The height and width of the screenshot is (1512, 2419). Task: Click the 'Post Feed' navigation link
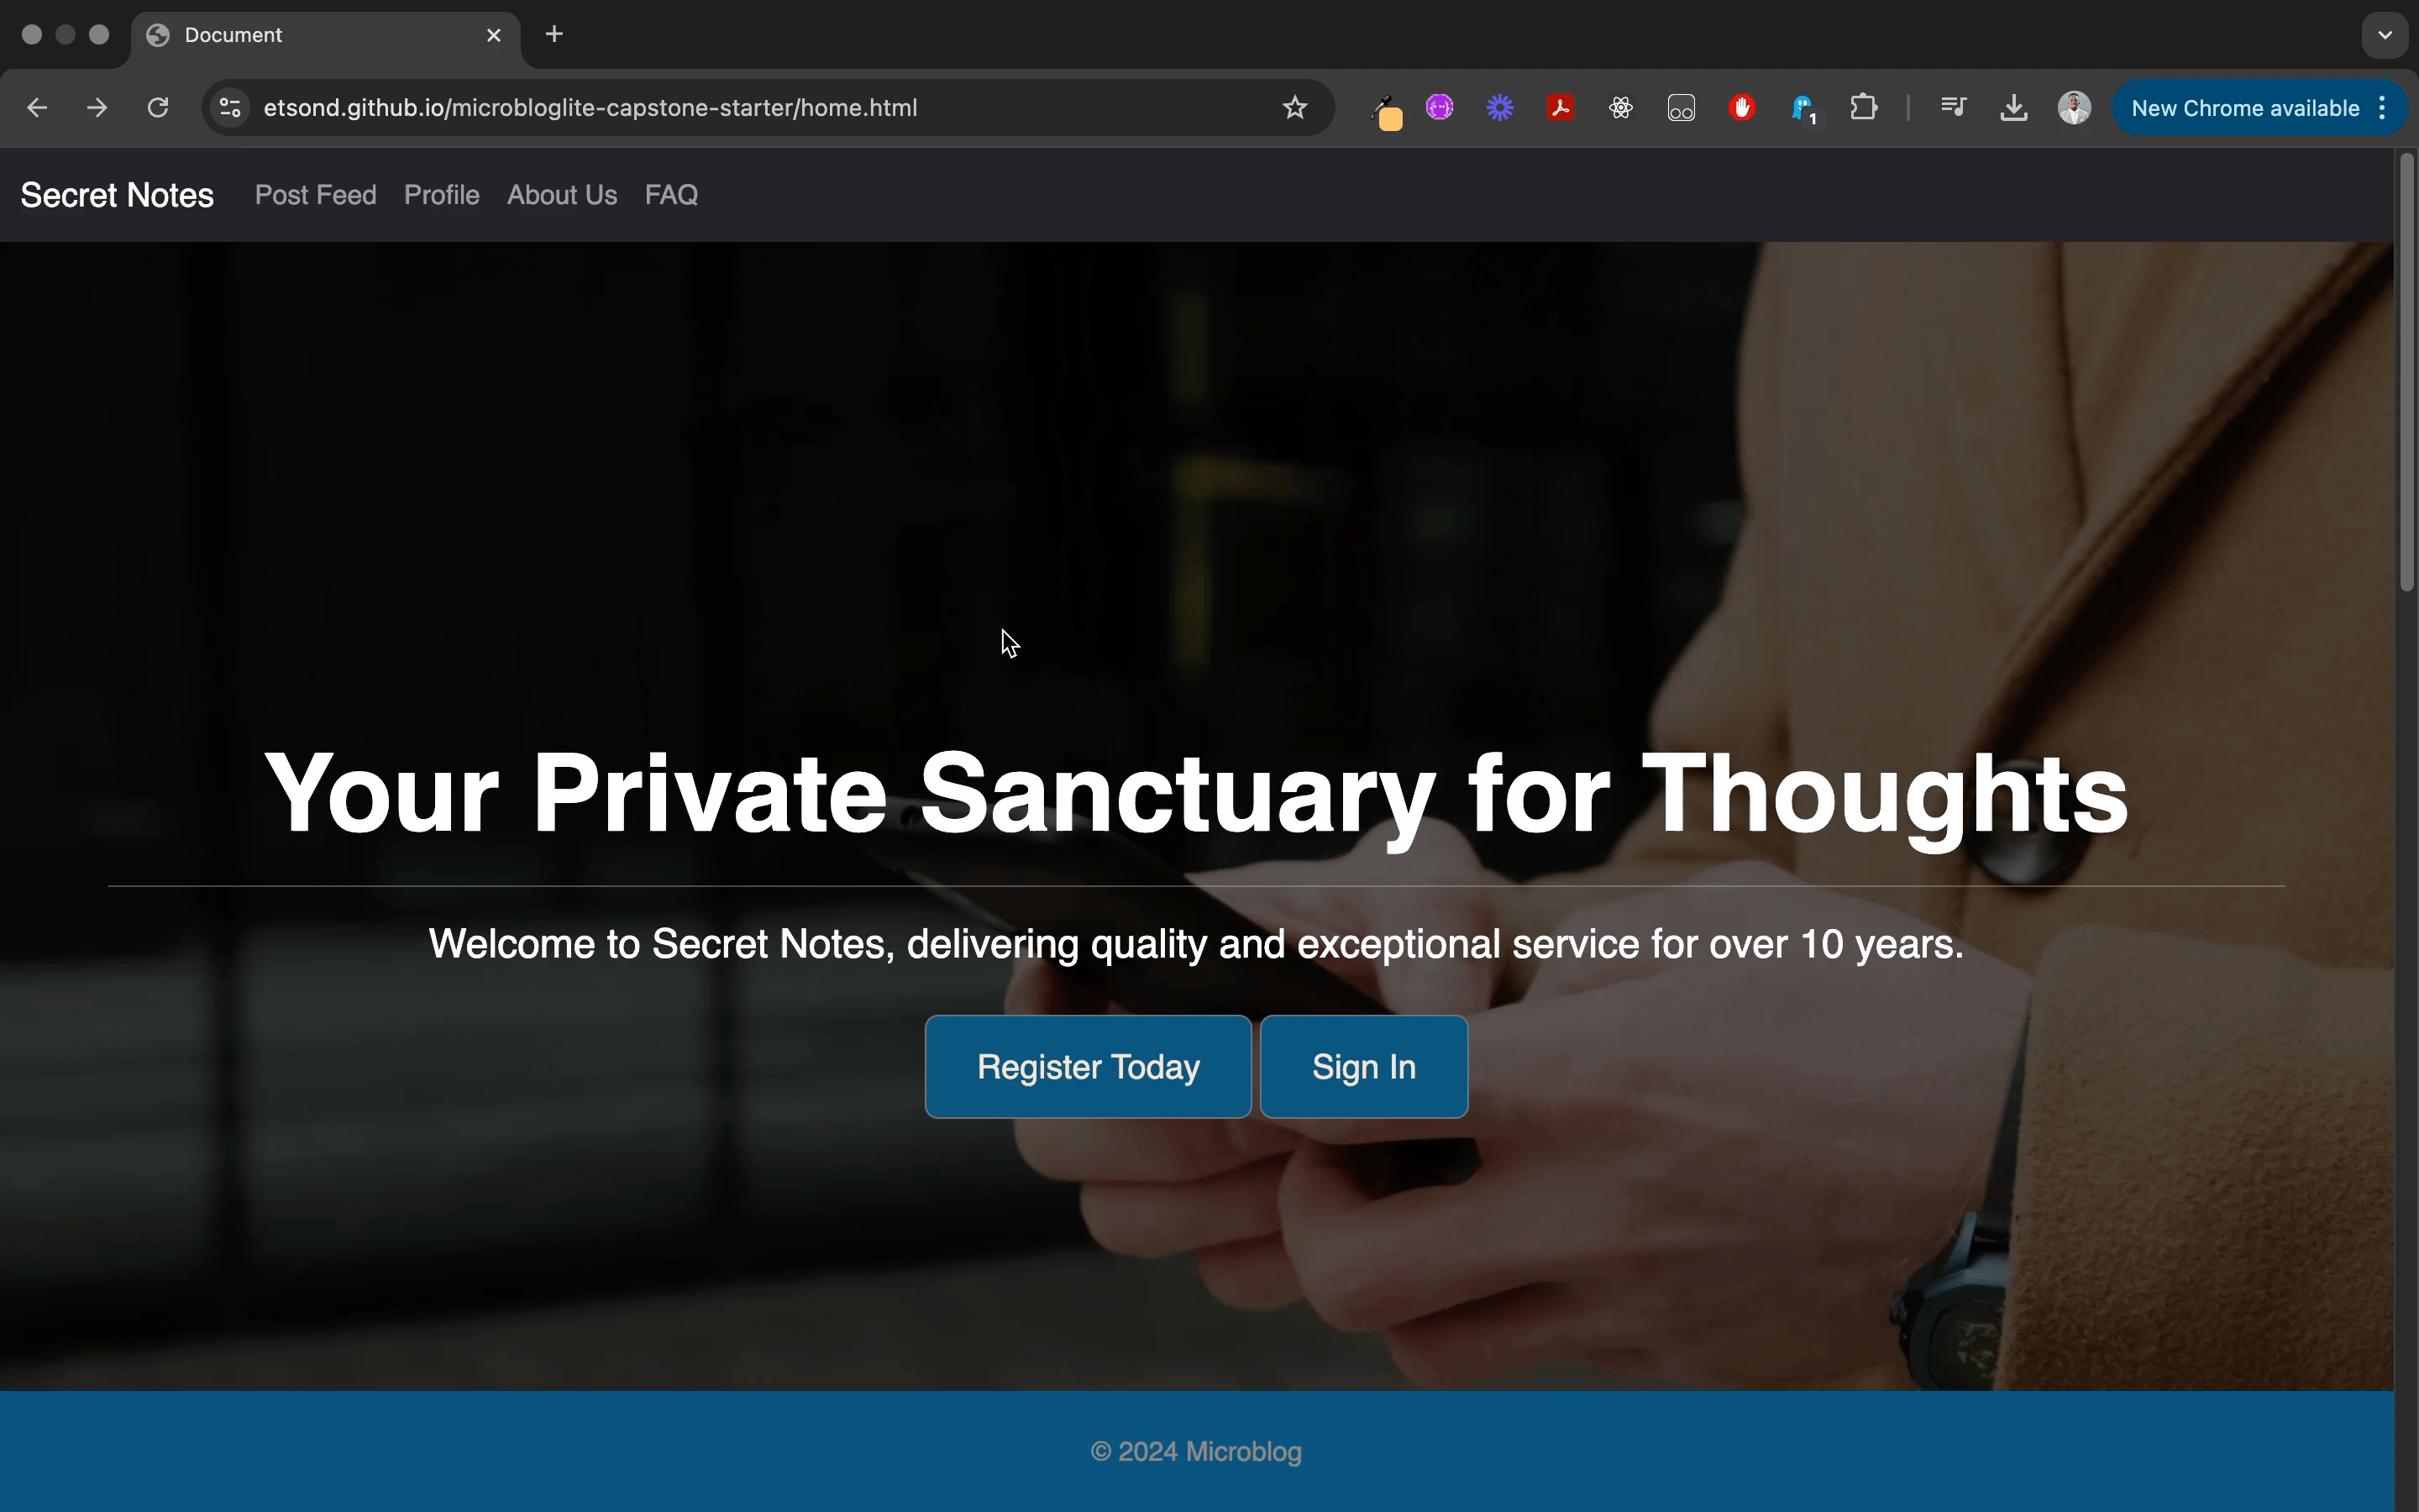coord(315,195)
